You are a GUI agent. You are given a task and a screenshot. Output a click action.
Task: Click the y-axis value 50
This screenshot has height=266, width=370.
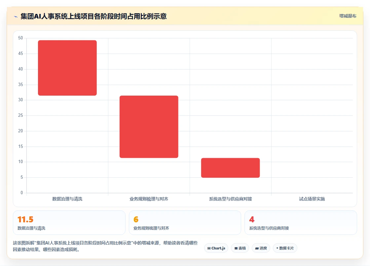click(x=20, y=38)
